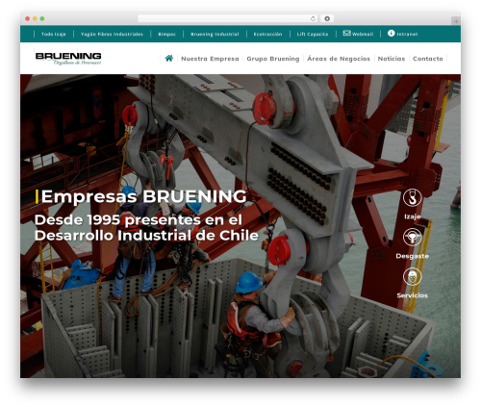Go to Noticias page
The image size is (481, 407).
tap(392, 59)
